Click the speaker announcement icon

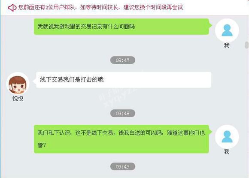(12, 7)
